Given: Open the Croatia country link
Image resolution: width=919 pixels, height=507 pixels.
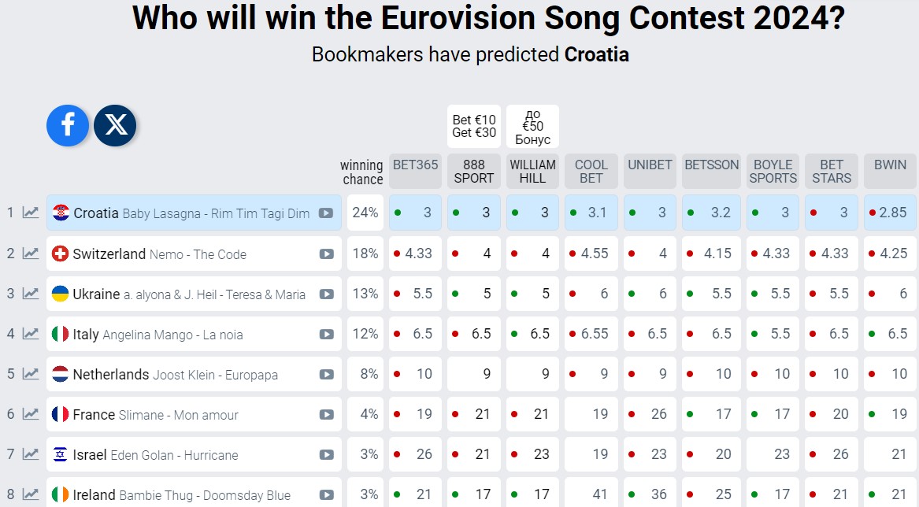Looking at the screenshot, I should (x=95, y=213).
